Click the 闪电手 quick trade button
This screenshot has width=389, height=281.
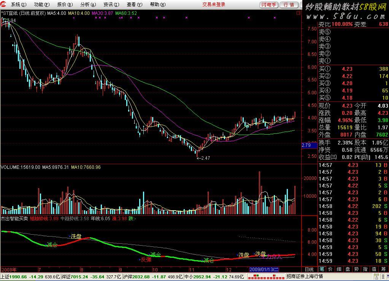[x=269, y=5]
